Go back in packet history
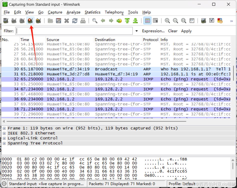Viewport: 237px width, 188px height. 103,20
